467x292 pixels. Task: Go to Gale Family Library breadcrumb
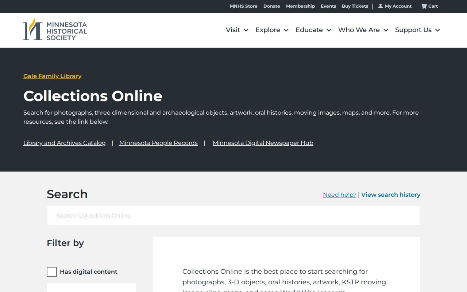(53, 76)
